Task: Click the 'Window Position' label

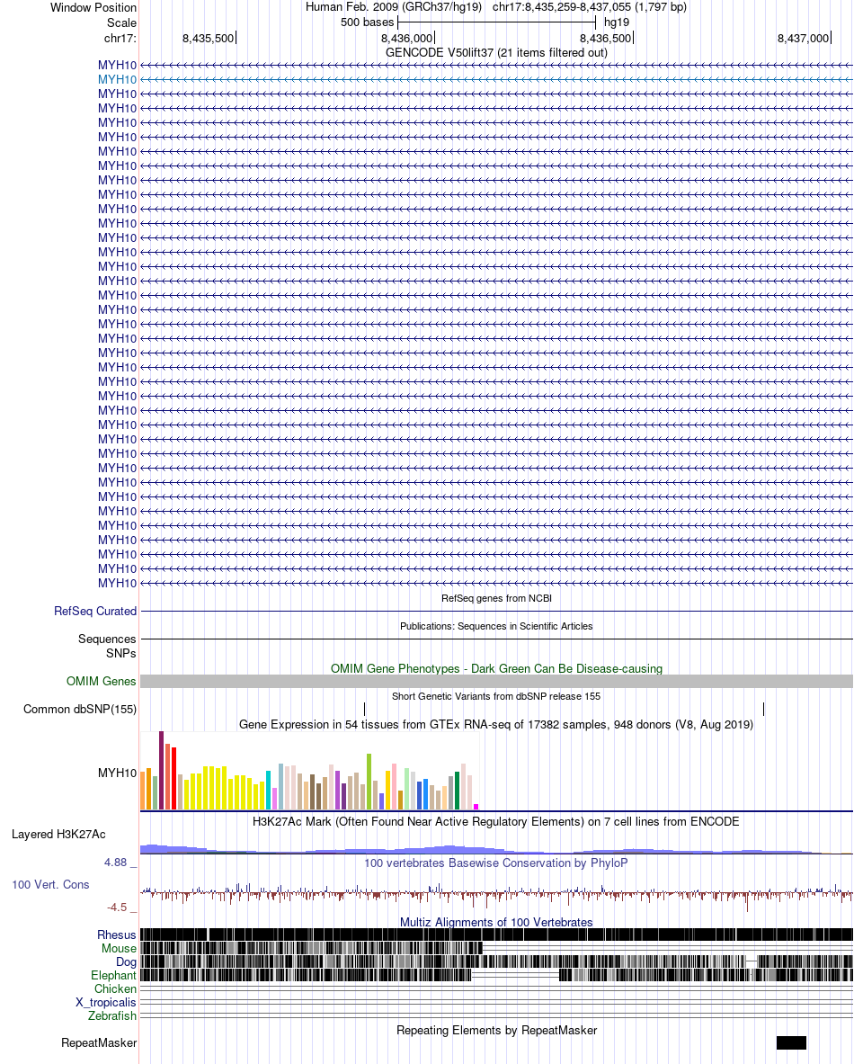Action: 93,7
